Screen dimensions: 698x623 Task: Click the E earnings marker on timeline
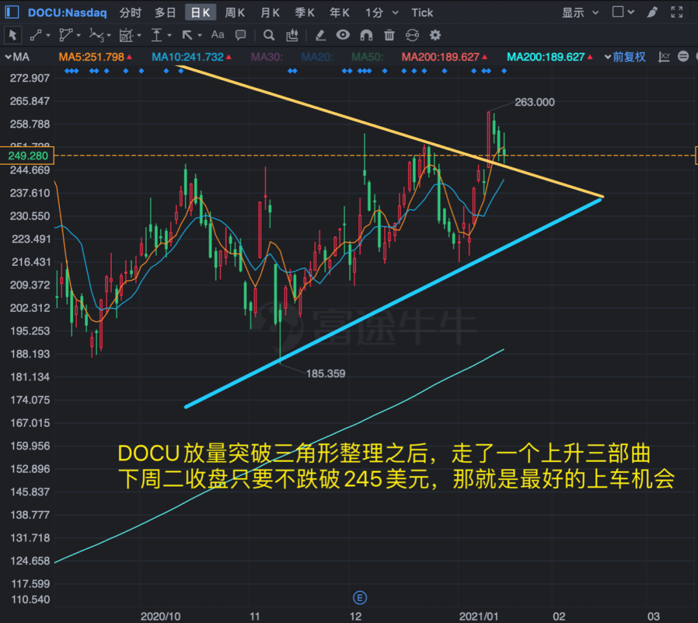tap(360, 598)
